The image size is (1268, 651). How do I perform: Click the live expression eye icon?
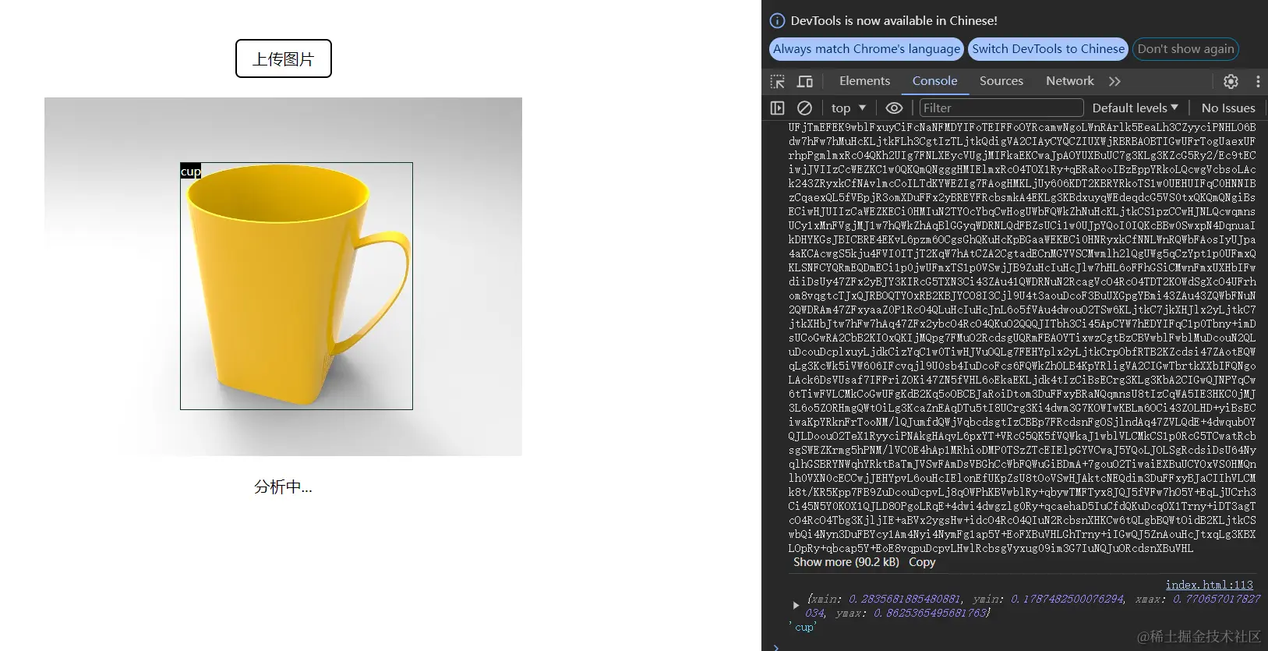click(x=894, y=108)
